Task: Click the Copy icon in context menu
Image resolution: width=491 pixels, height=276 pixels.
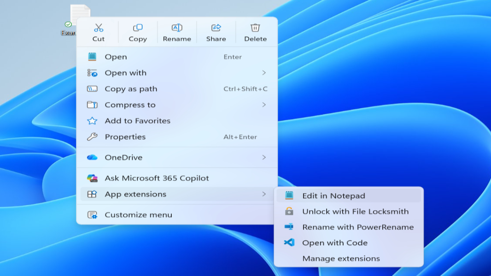Action: point(138,28)
